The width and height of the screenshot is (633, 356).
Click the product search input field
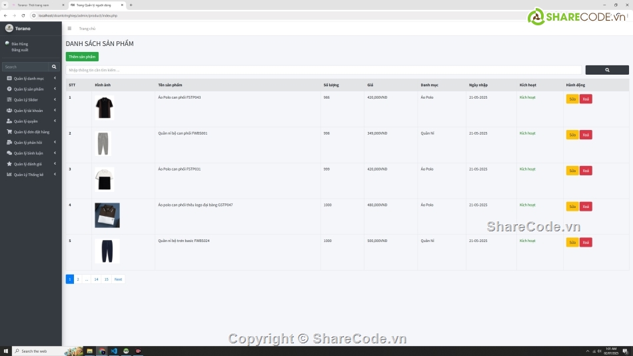coord(323,70)
